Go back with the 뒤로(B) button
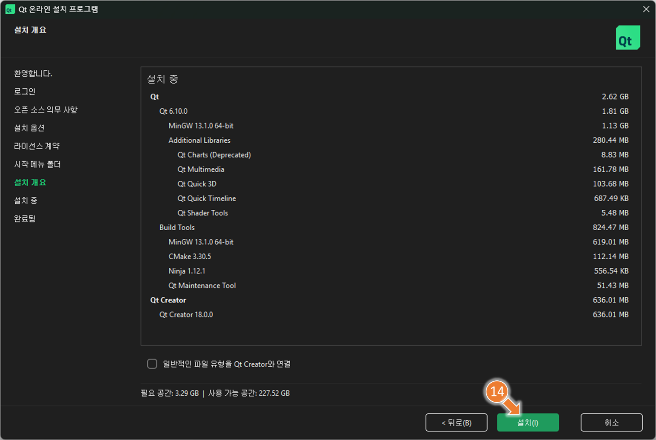 pos(456,422)
